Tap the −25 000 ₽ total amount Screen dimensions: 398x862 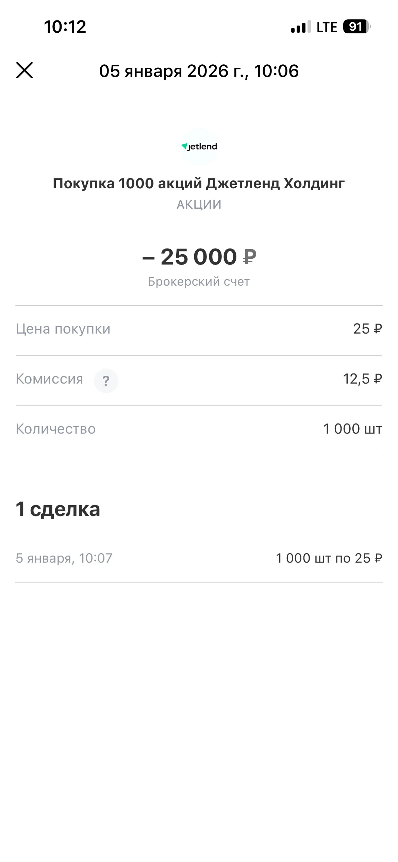199,257
